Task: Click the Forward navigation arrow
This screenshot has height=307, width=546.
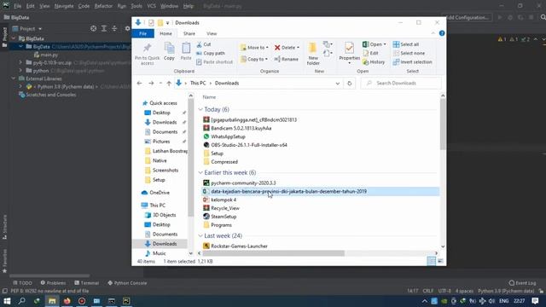Action: tap(151, 84)
